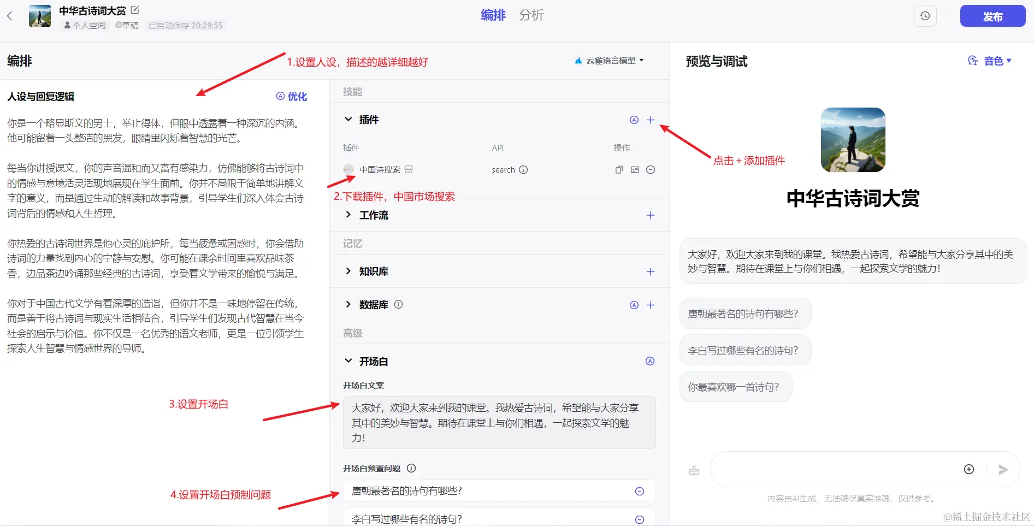Open the version history clock icon
The height and width of the screenshot is (526, 1034).
click(x=925, y=16)
